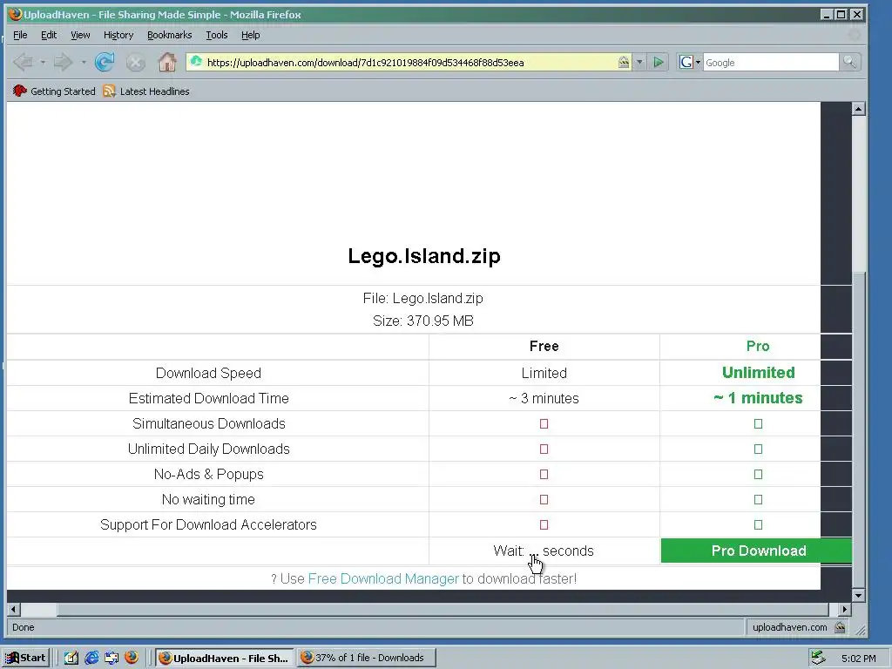
Task: Click the Firefox logo in title bar
Action: tap(16, 14)
